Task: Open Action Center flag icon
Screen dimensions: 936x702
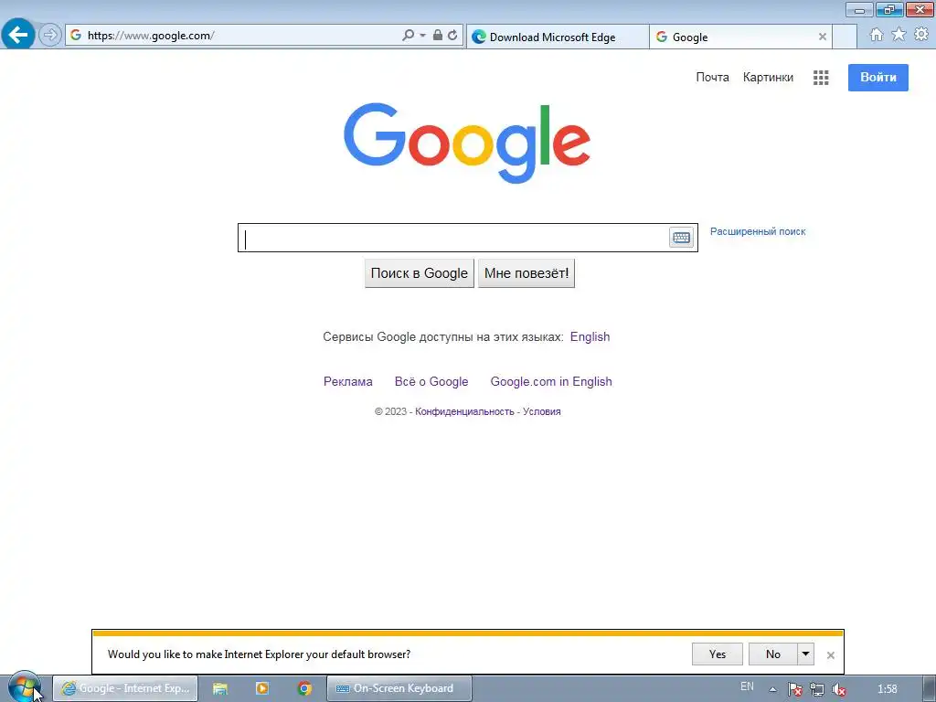Action: click(x=794, y=689)
